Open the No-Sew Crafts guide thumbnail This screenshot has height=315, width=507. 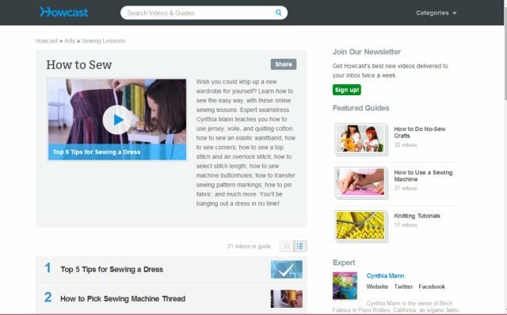coord(360,139)
